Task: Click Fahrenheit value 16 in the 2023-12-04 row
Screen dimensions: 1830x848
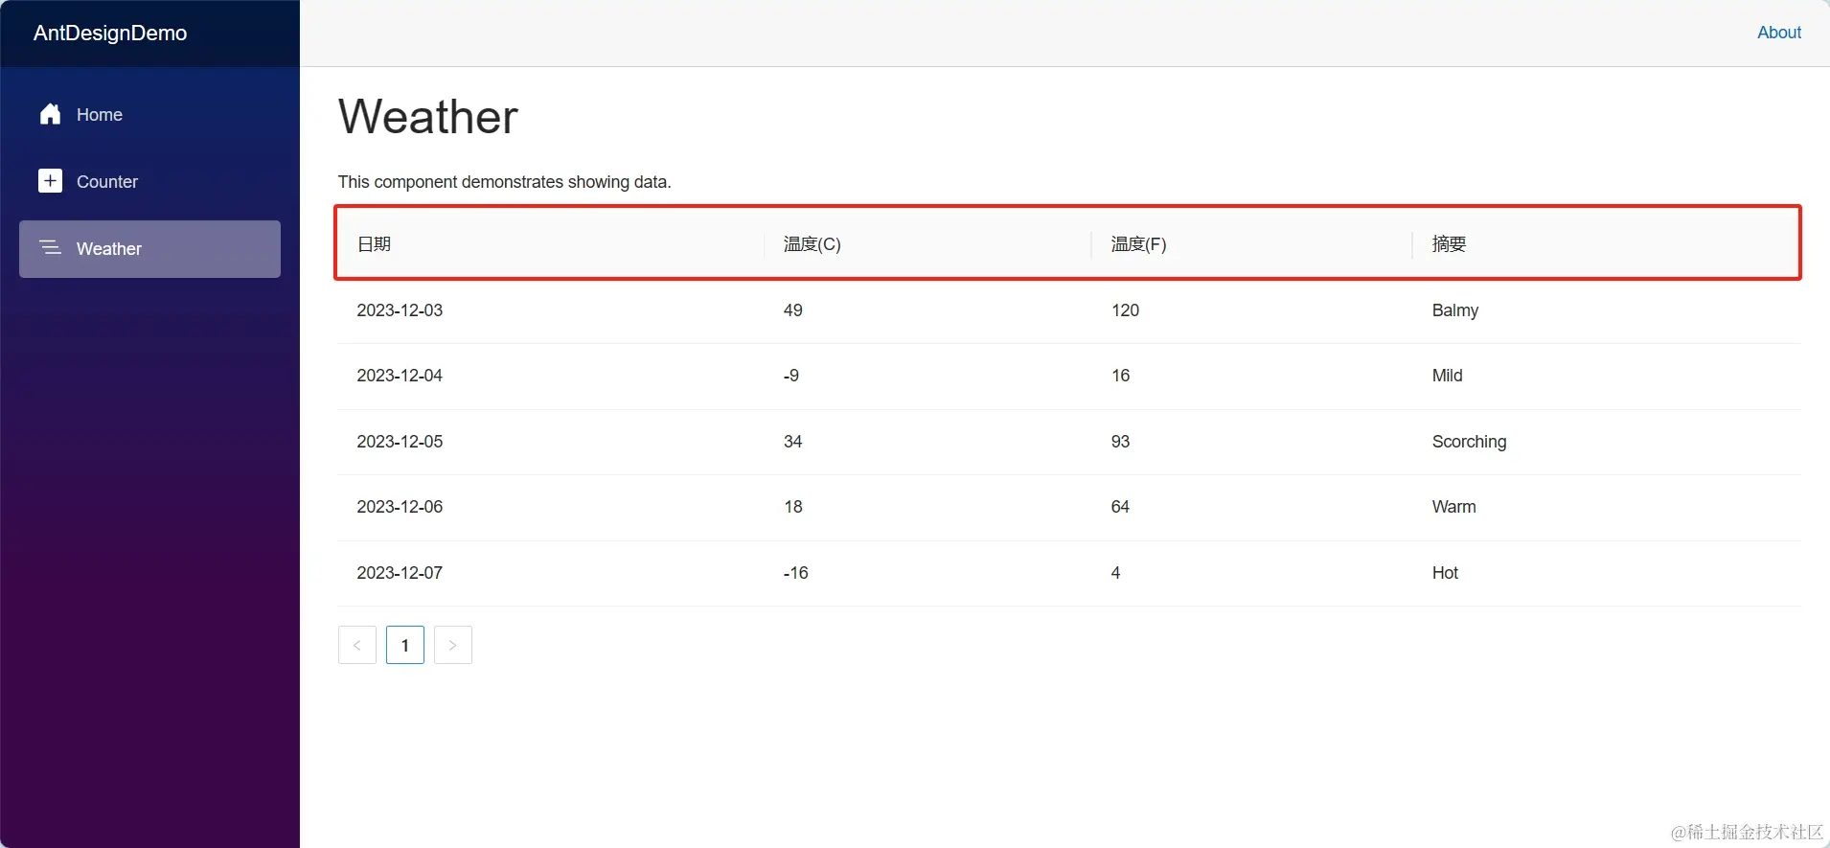Action: 1121,376
